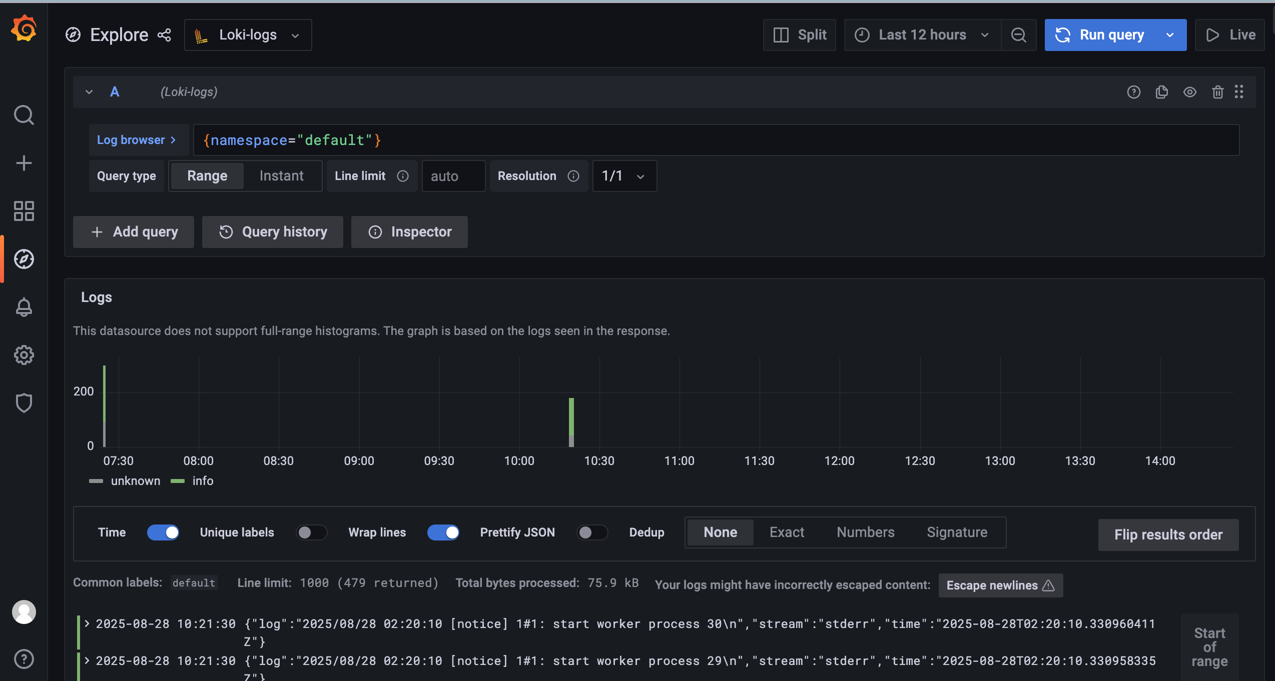The image size is (1275, 681).
Task: Click the Flip results order button
Action: 1168,534
